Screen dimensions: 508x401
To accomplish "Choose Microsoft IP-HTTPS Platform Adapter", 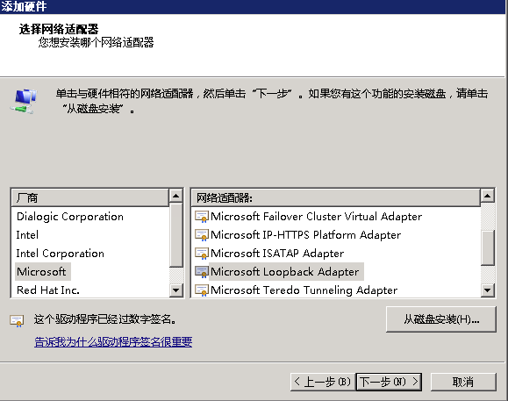I will pos(306,235).
